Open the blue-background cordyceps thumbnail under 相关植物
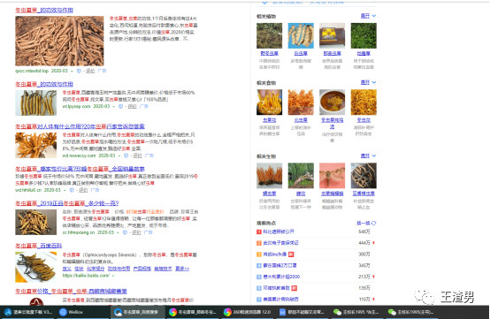The image size is (490, 319). point(301,35)
